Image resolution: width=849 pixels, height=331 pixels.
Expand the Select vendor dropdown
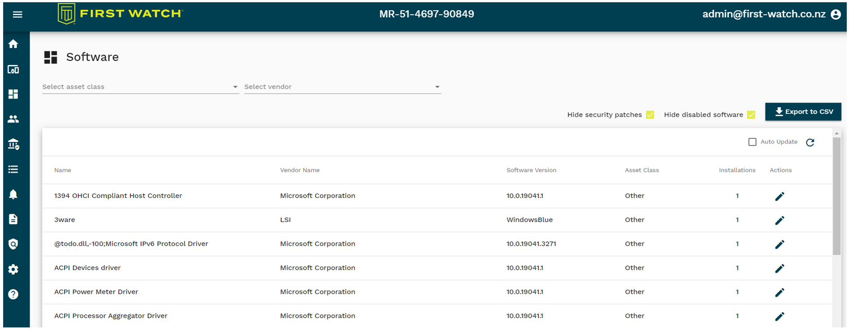pyautogui.click(x=342, y=87)
